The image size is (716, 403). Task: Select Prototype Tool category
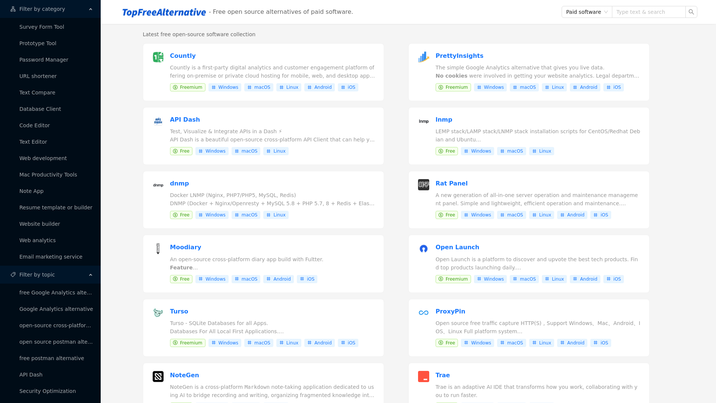pos(50,43)
